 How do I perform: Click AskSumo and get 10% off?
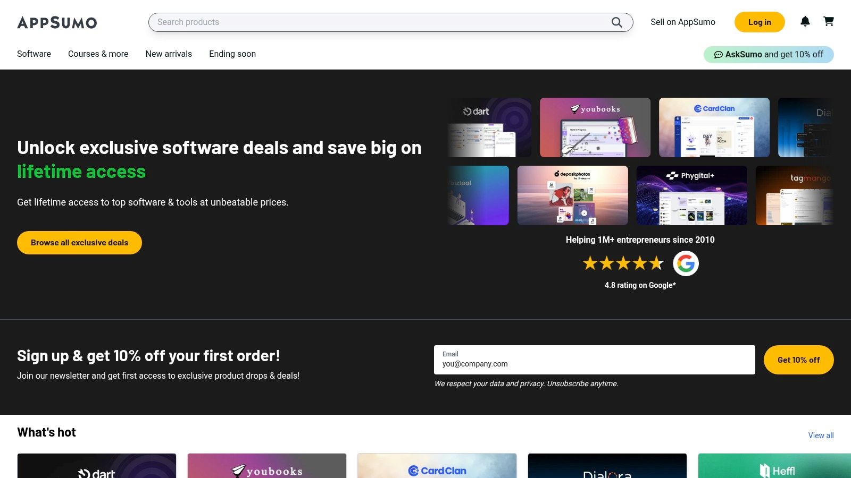769,55
